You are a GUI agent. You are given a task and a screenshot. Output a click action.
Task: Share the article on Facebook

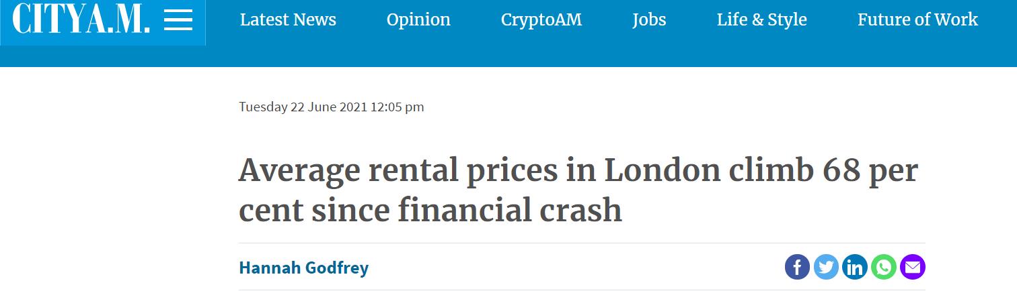tap(798, 268)
